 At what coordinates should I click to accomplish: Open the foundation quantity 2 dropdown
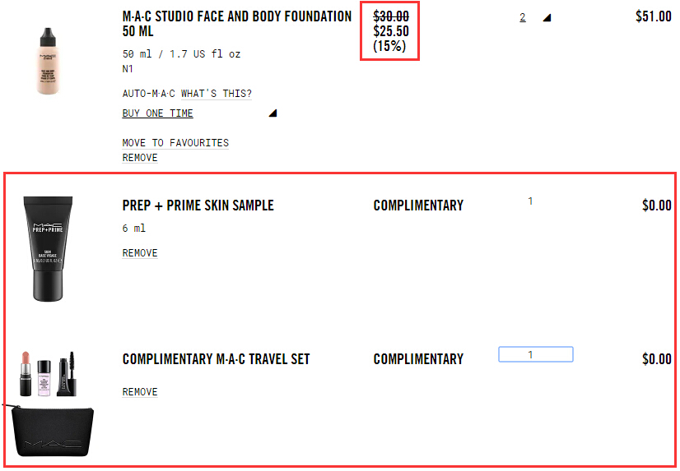[523, 17]
